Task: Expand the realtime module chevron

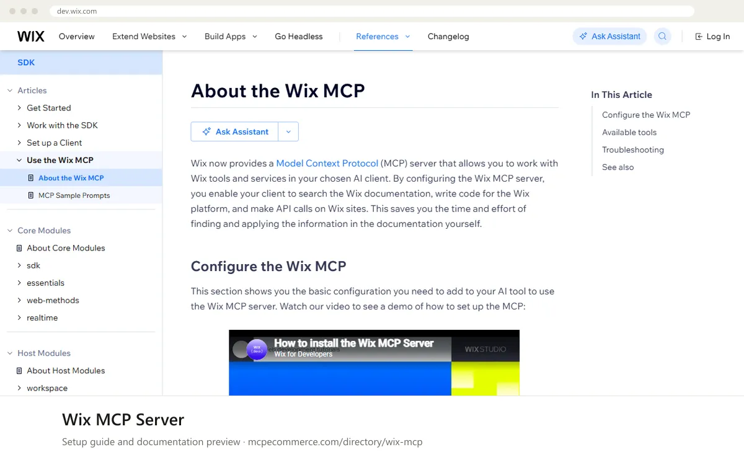Action: (x=19, y=317)
